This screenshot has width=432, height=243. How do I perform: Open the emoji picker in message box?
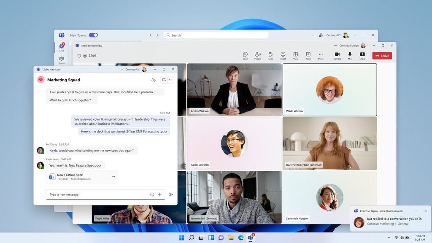coord(152,194)
